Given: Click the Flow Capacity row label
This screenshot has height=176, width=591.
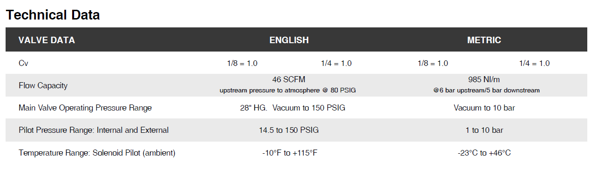Looking at the screenshot, I should (43, 85).
